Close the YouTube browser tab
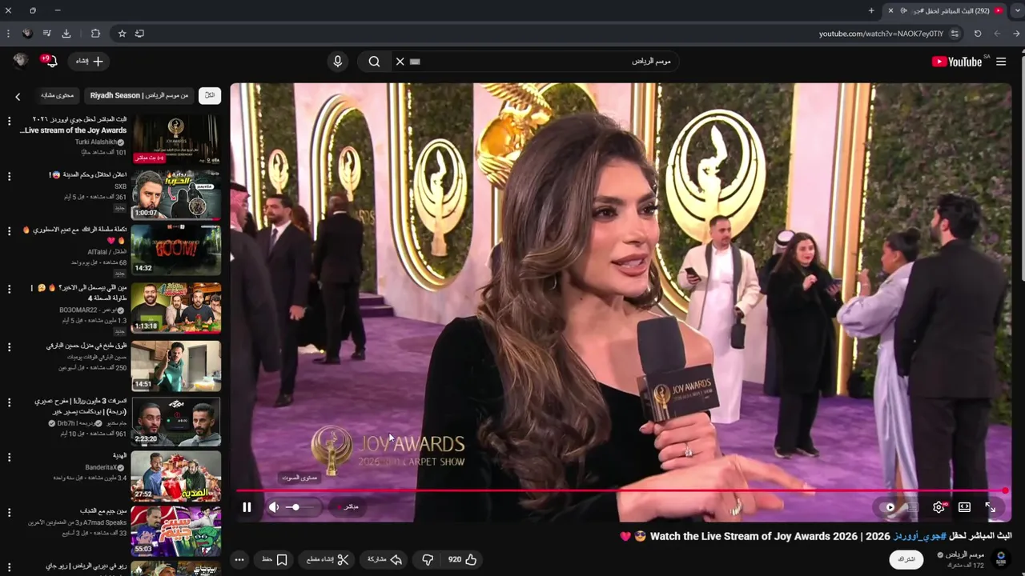 point(890,10)
